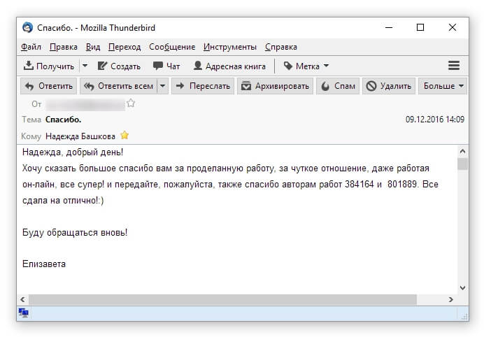Click the Ответить всем button
This screenshot has width=484, height=337.
point(119,86)
